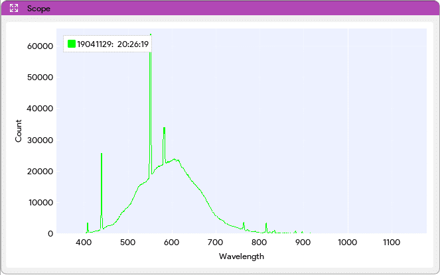This screenshot has height=275, width=440.
Task: Click the expand fullscreen icon in Scope header
Action: pyautogui.click(x=14, y=9)
